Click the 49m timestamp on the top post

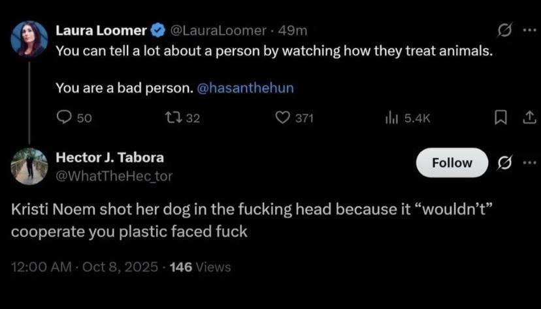click(x=293, y=31)
